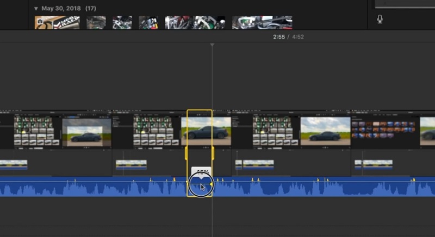Select the overlay clip under the second timeline clip
Screen dimensions: 435x237
131,165
